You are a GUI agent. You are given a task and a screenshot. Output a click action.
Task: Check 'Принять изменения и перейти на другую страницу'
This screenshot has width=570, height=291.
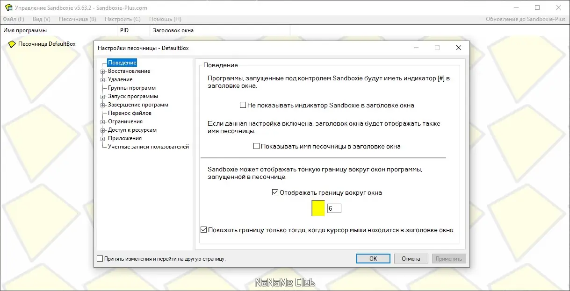(100, 258)
